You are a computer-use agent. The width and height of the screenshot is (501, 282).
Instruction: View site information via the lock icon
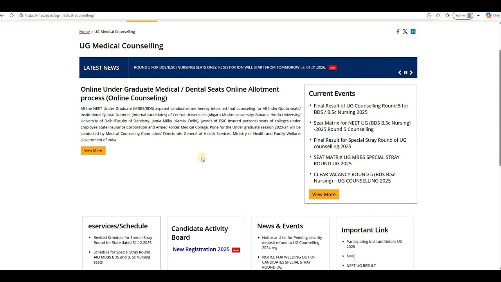pyautogui.click(x=21, y=15)
